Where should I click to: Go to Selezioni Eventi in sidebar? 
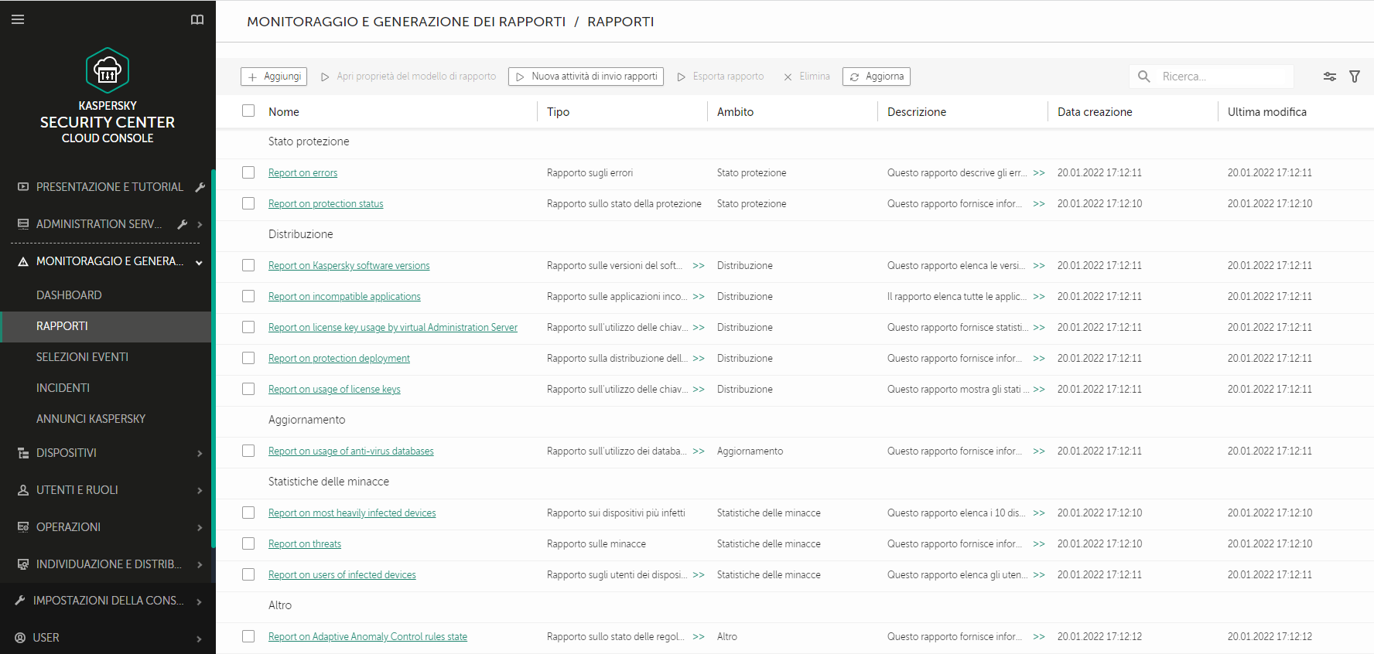pyautogui.click(x=82, y=357)
